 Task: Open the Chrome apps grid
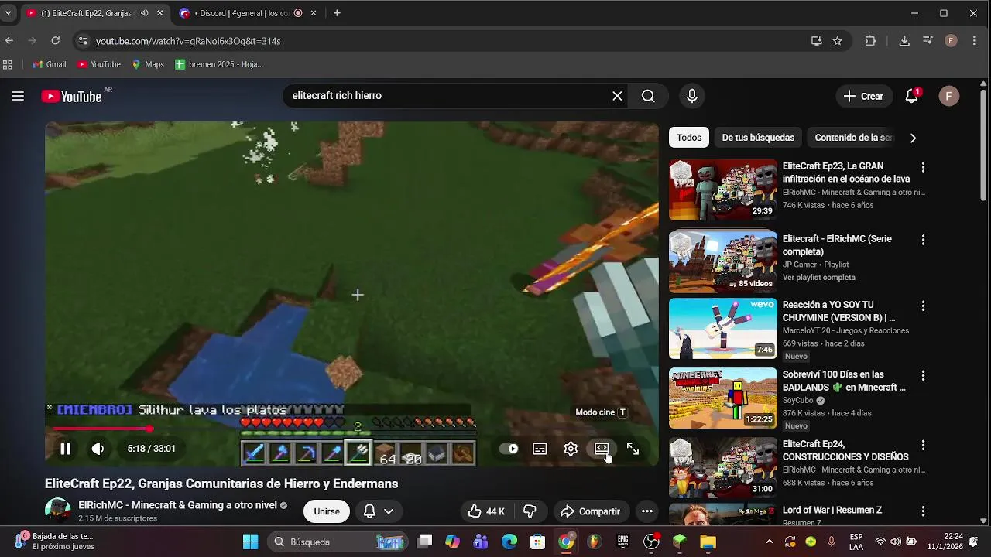tap(8, 64)
